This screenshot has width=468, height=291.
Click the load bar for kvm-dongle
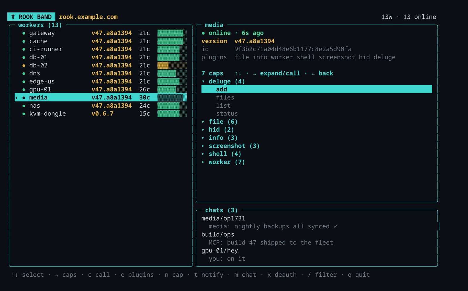(172, 114)
